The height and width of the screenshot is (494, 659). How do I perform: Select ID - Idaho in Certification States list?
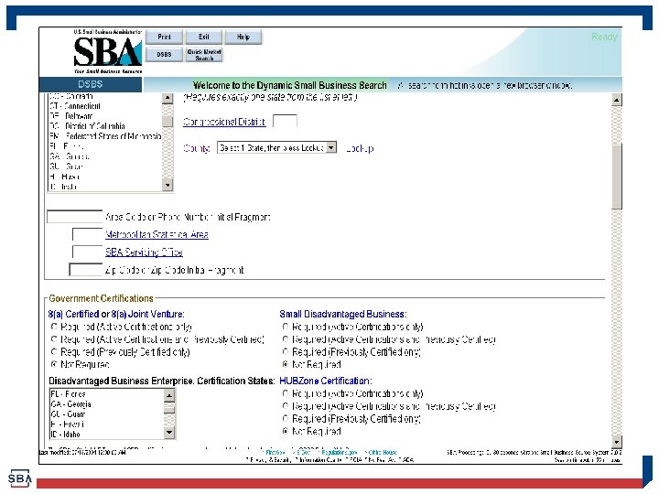(107, 435)
